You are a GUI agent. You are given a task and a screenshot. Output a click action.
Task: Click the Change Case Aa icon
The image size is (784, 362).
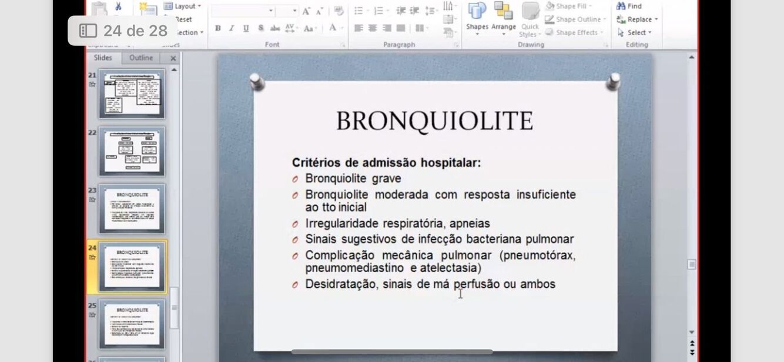pos(310,28)
